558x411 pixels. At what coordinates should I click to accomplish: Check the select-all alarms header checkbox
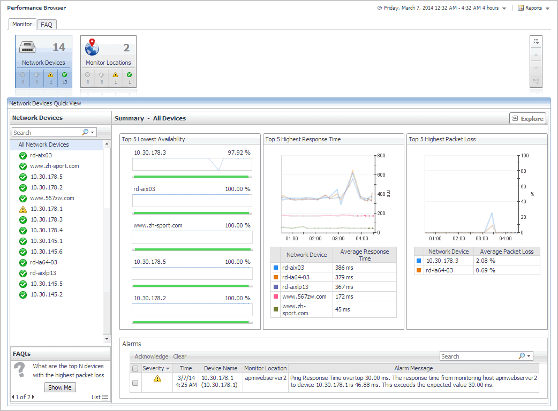[x=135, y=368]
